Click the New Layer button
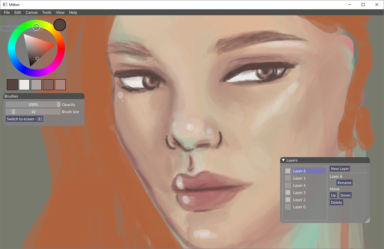Image resolution: width=384 pixels, height=249 pixels. (x=340, y=168)
